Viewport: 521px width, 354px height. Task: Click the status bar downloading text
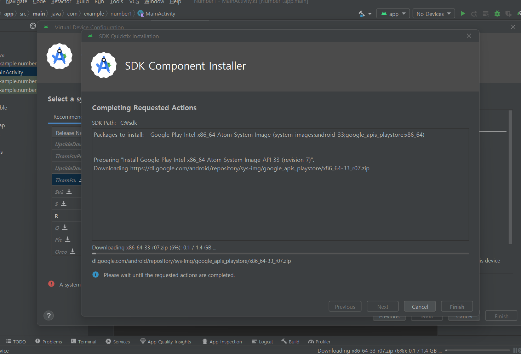point(379,350)
